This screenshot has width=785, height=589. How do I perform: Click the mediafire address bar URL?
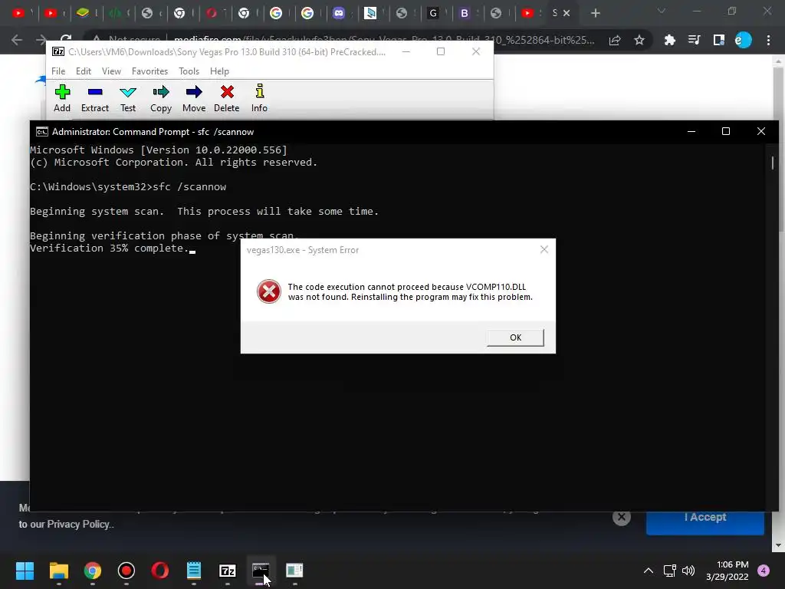[385, 40]
